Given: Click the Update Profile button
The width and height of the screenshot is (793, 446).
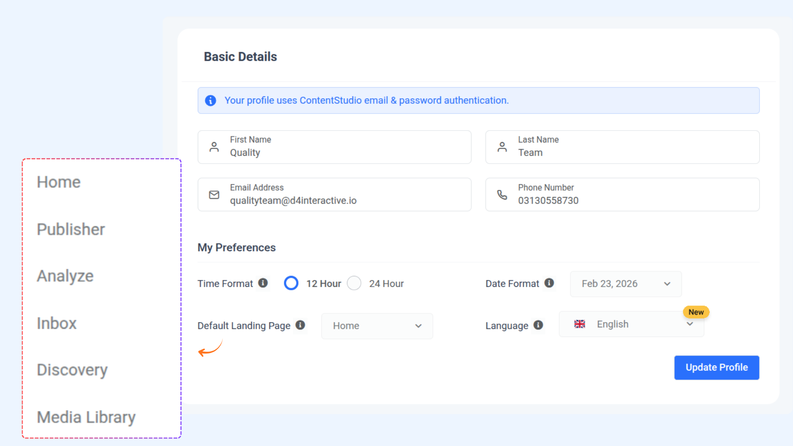Looking at the screenshot, I should 717,368.
